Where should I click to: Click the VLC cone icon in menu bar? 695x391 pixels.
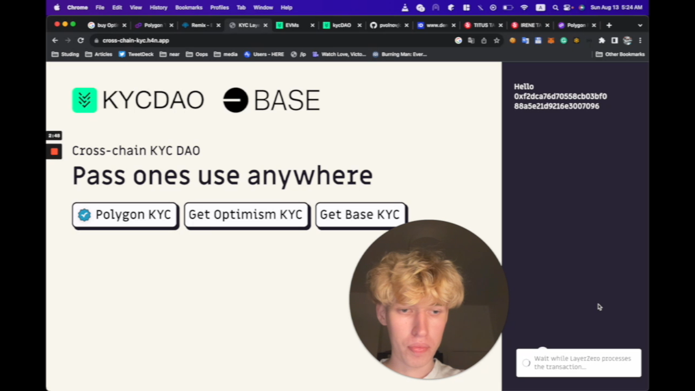(x=405, y=8)
